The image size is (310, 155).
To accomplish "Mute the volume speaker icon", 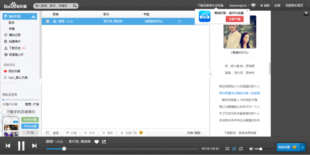I will pos(251,149).
